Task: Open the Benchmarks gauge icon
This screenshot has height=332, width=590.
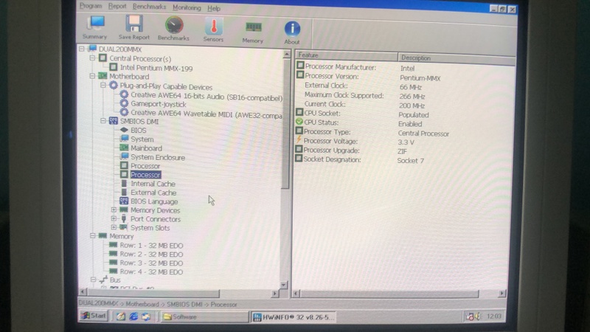Action: point(173,28)
